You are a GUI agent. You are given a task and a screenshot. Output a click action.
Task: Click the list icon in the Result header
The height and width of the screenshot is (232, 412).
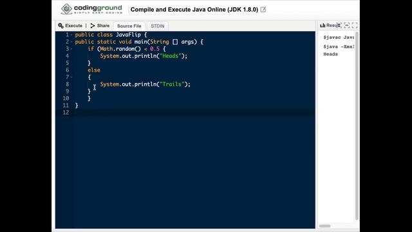tap(339, 25)
